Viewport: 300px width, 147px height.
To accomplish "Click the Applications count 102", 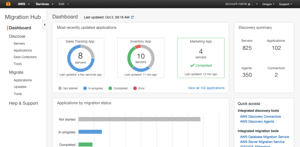I will point(276,48).
